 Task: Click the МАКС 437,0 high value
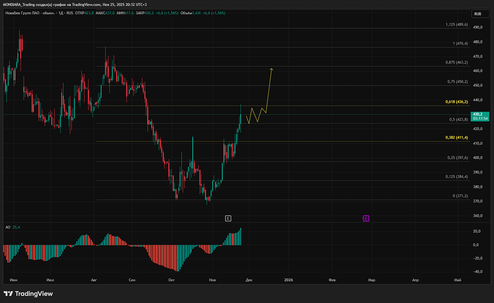[105, 13]
